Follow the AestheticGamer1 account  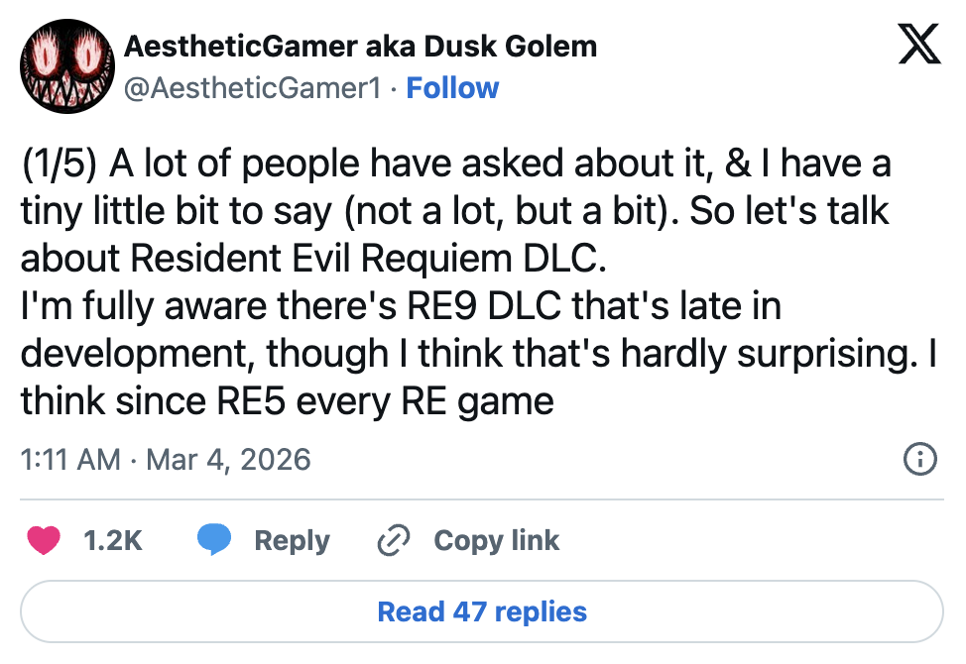point(452,88)
